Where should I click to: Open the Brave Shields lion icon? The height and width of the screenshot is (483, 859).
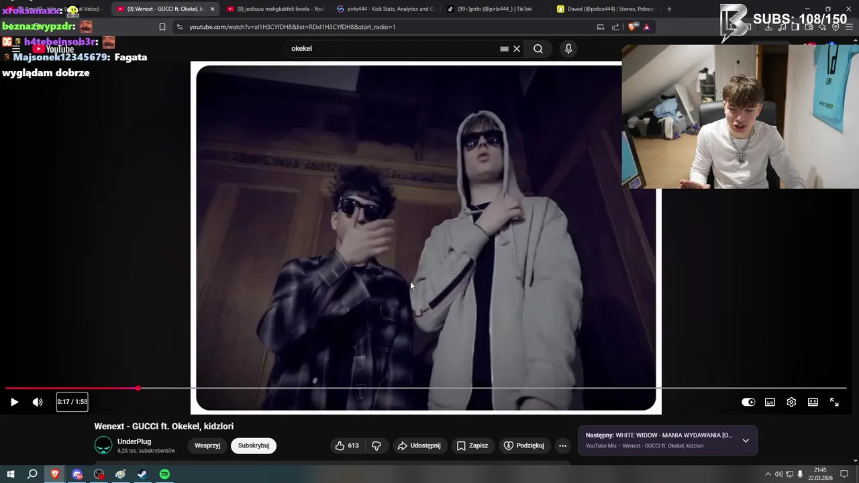(633, 27)
